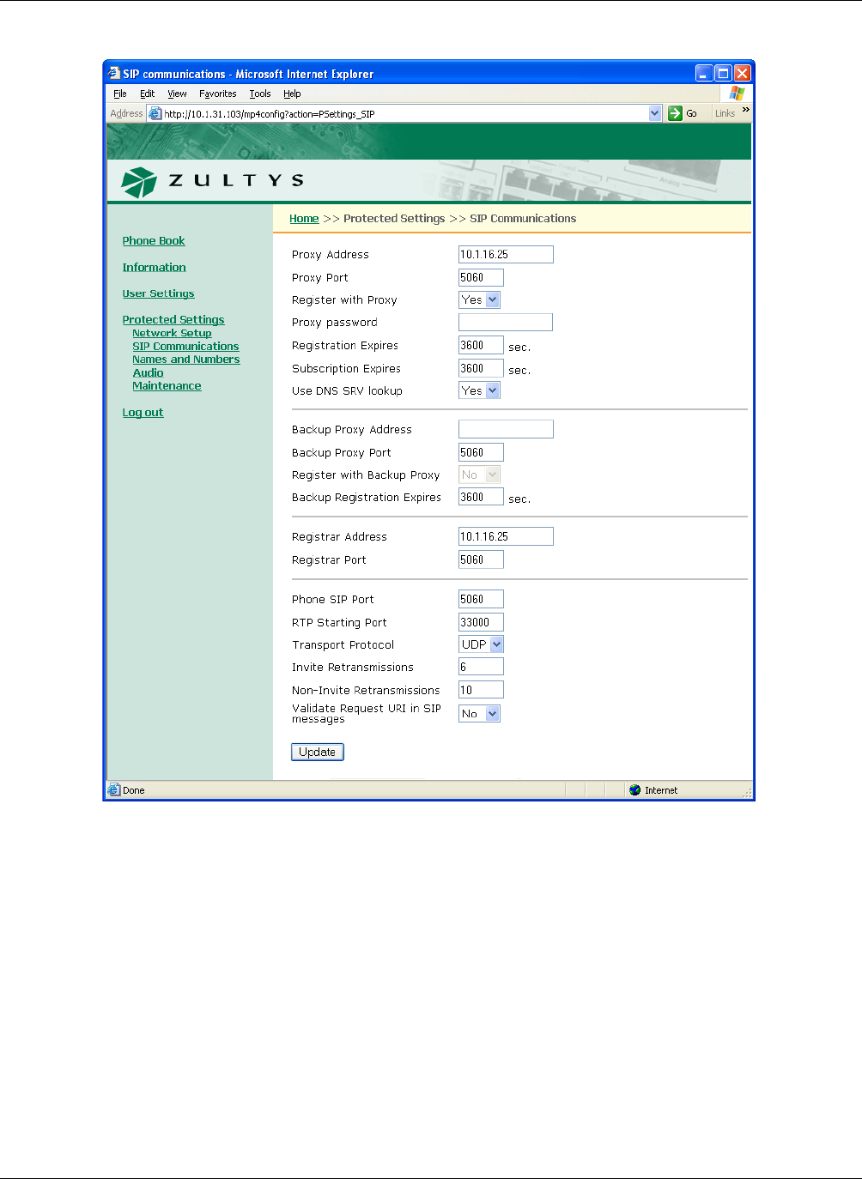862x1179 pixels.
Task: Click the Go arrow icon
Action: click(x=676, y=113)
